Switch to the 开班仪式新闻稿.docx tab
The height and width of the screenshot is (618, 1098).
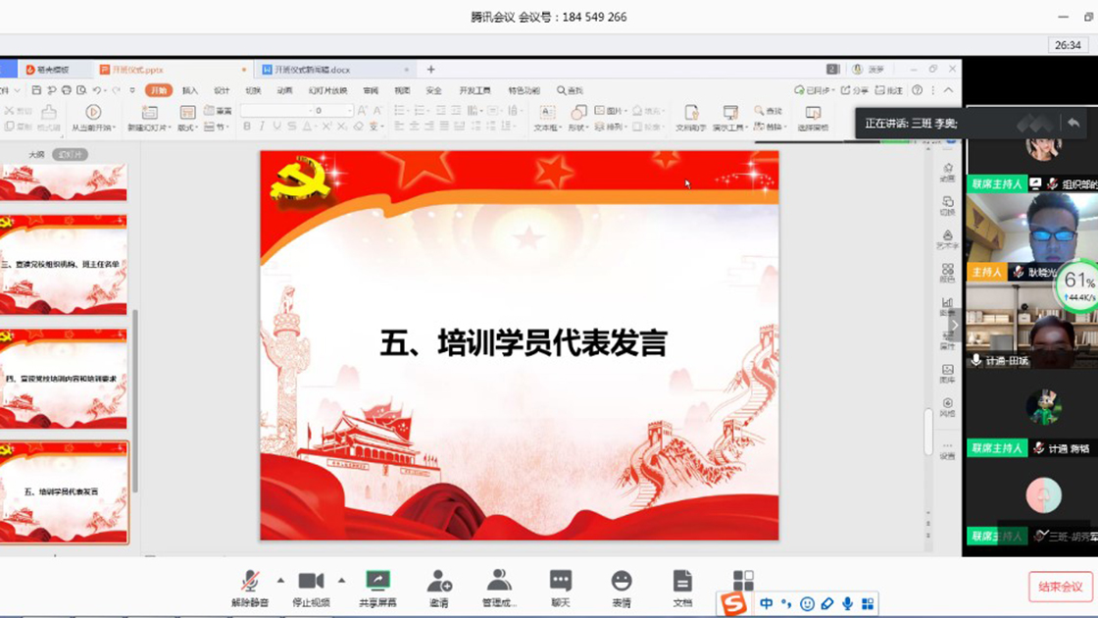tap(314, 70)
